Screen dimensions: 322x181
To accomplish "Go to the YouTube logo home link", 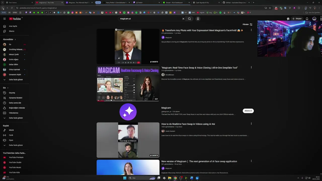I will (x=15, y=19).
